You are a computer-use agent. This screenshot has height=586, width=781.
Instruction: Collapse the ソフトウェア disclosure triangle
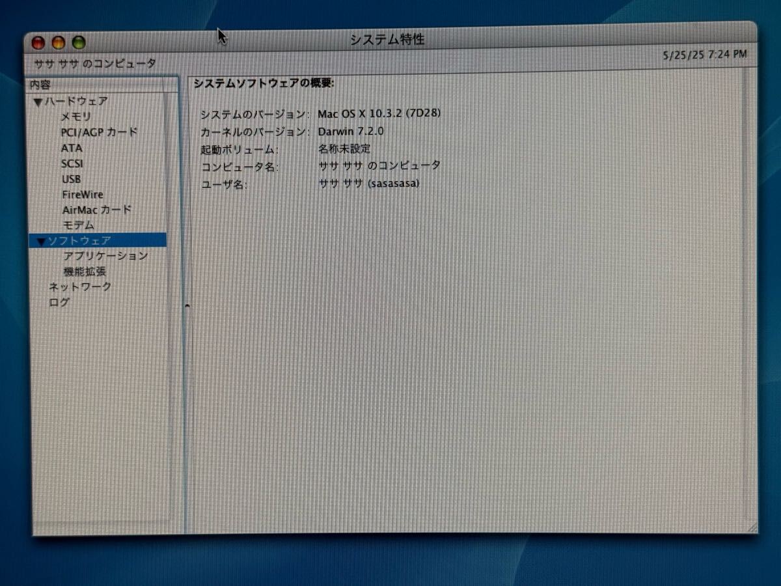(x=42, y=242)
